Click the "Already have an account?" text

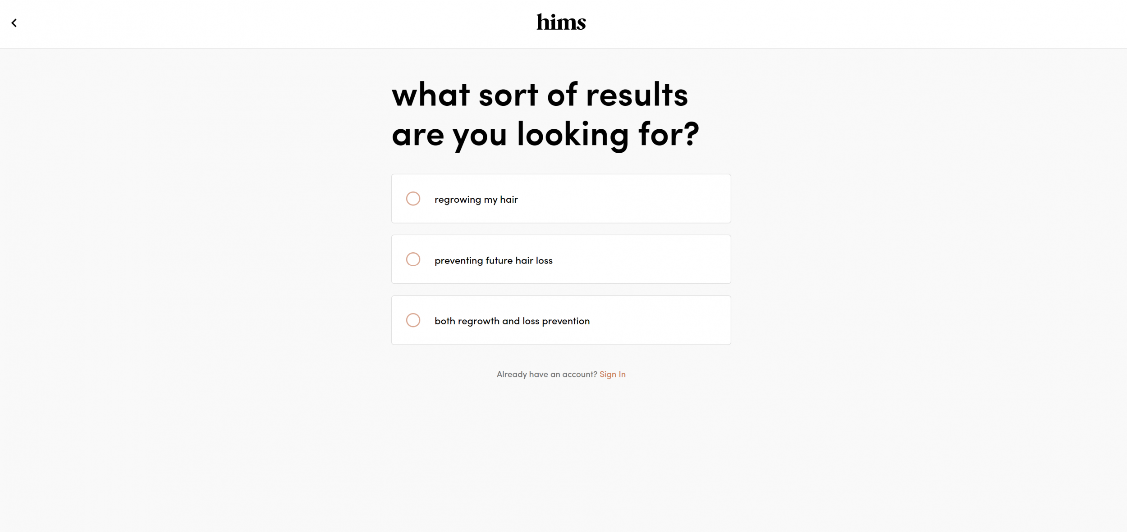[546, 374]
